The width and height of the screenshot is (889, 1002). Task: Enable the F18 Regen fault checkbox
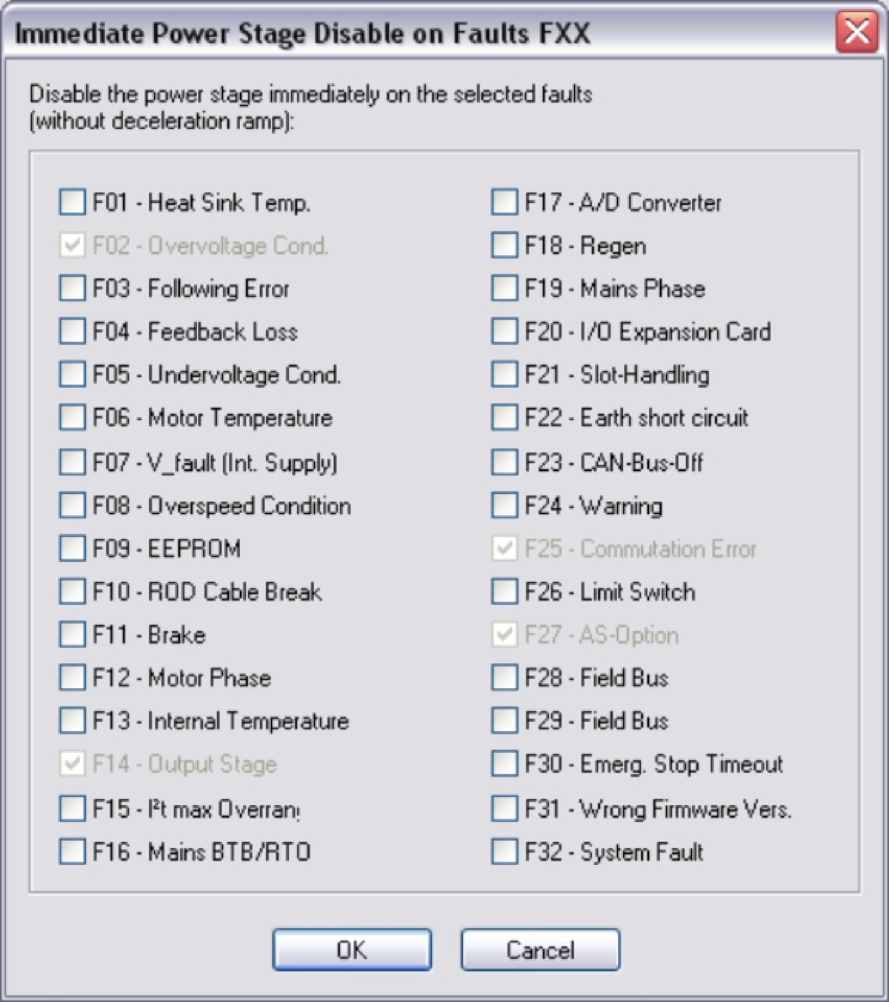click(504, 245)
